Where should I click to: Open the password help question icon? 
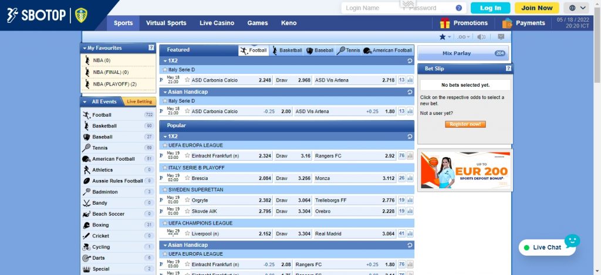pos(459,8)
